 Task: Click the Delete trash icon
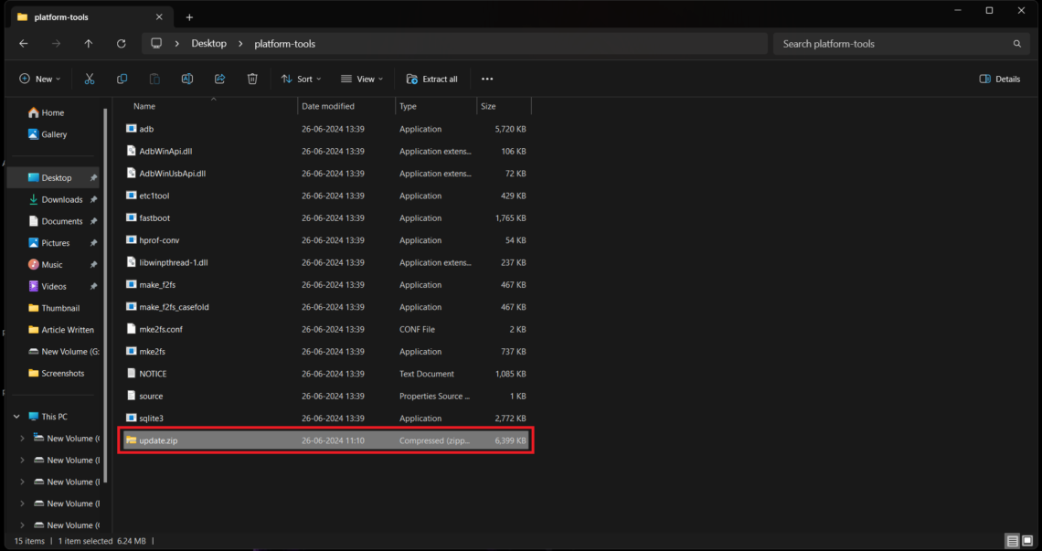(x=252, y=79)
